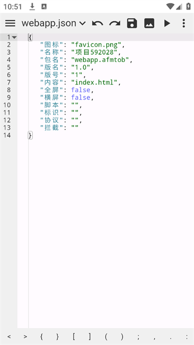Undo the last edit
Viewport: 194px width, 345px height.
coord(97,23)
